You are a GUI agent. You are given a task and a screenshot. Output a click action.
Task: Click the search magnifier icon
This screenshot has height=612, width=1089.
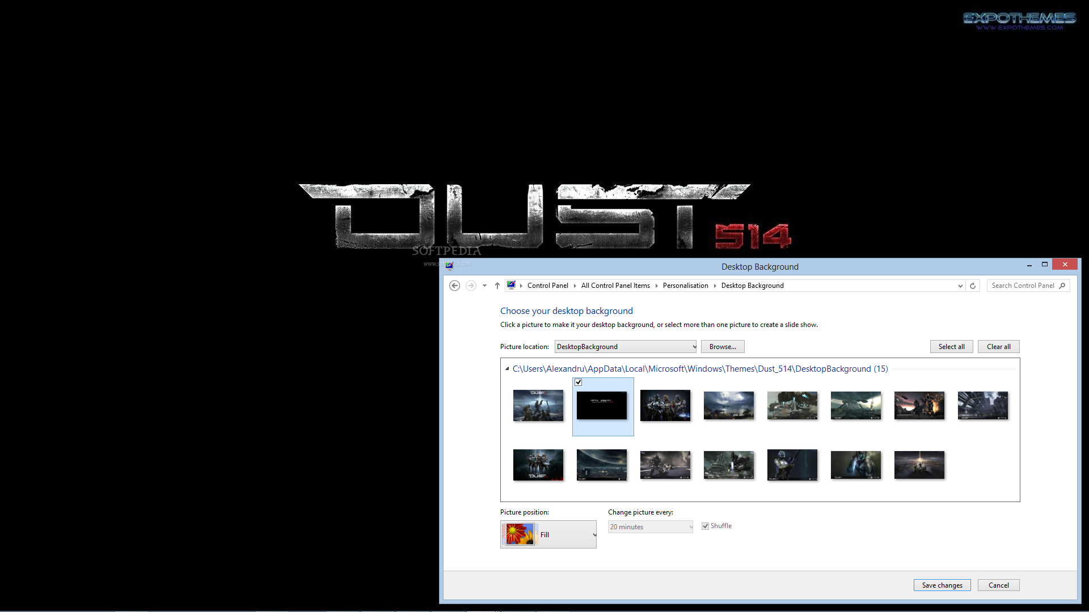click(1062, 286)
